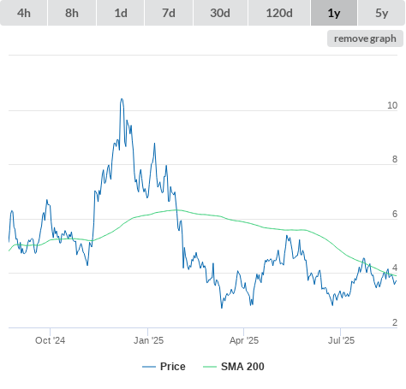Viewport: 406px width, 389px height.
Task: Click the Apr '25 axis label
Action: click(x=244, y=340)
